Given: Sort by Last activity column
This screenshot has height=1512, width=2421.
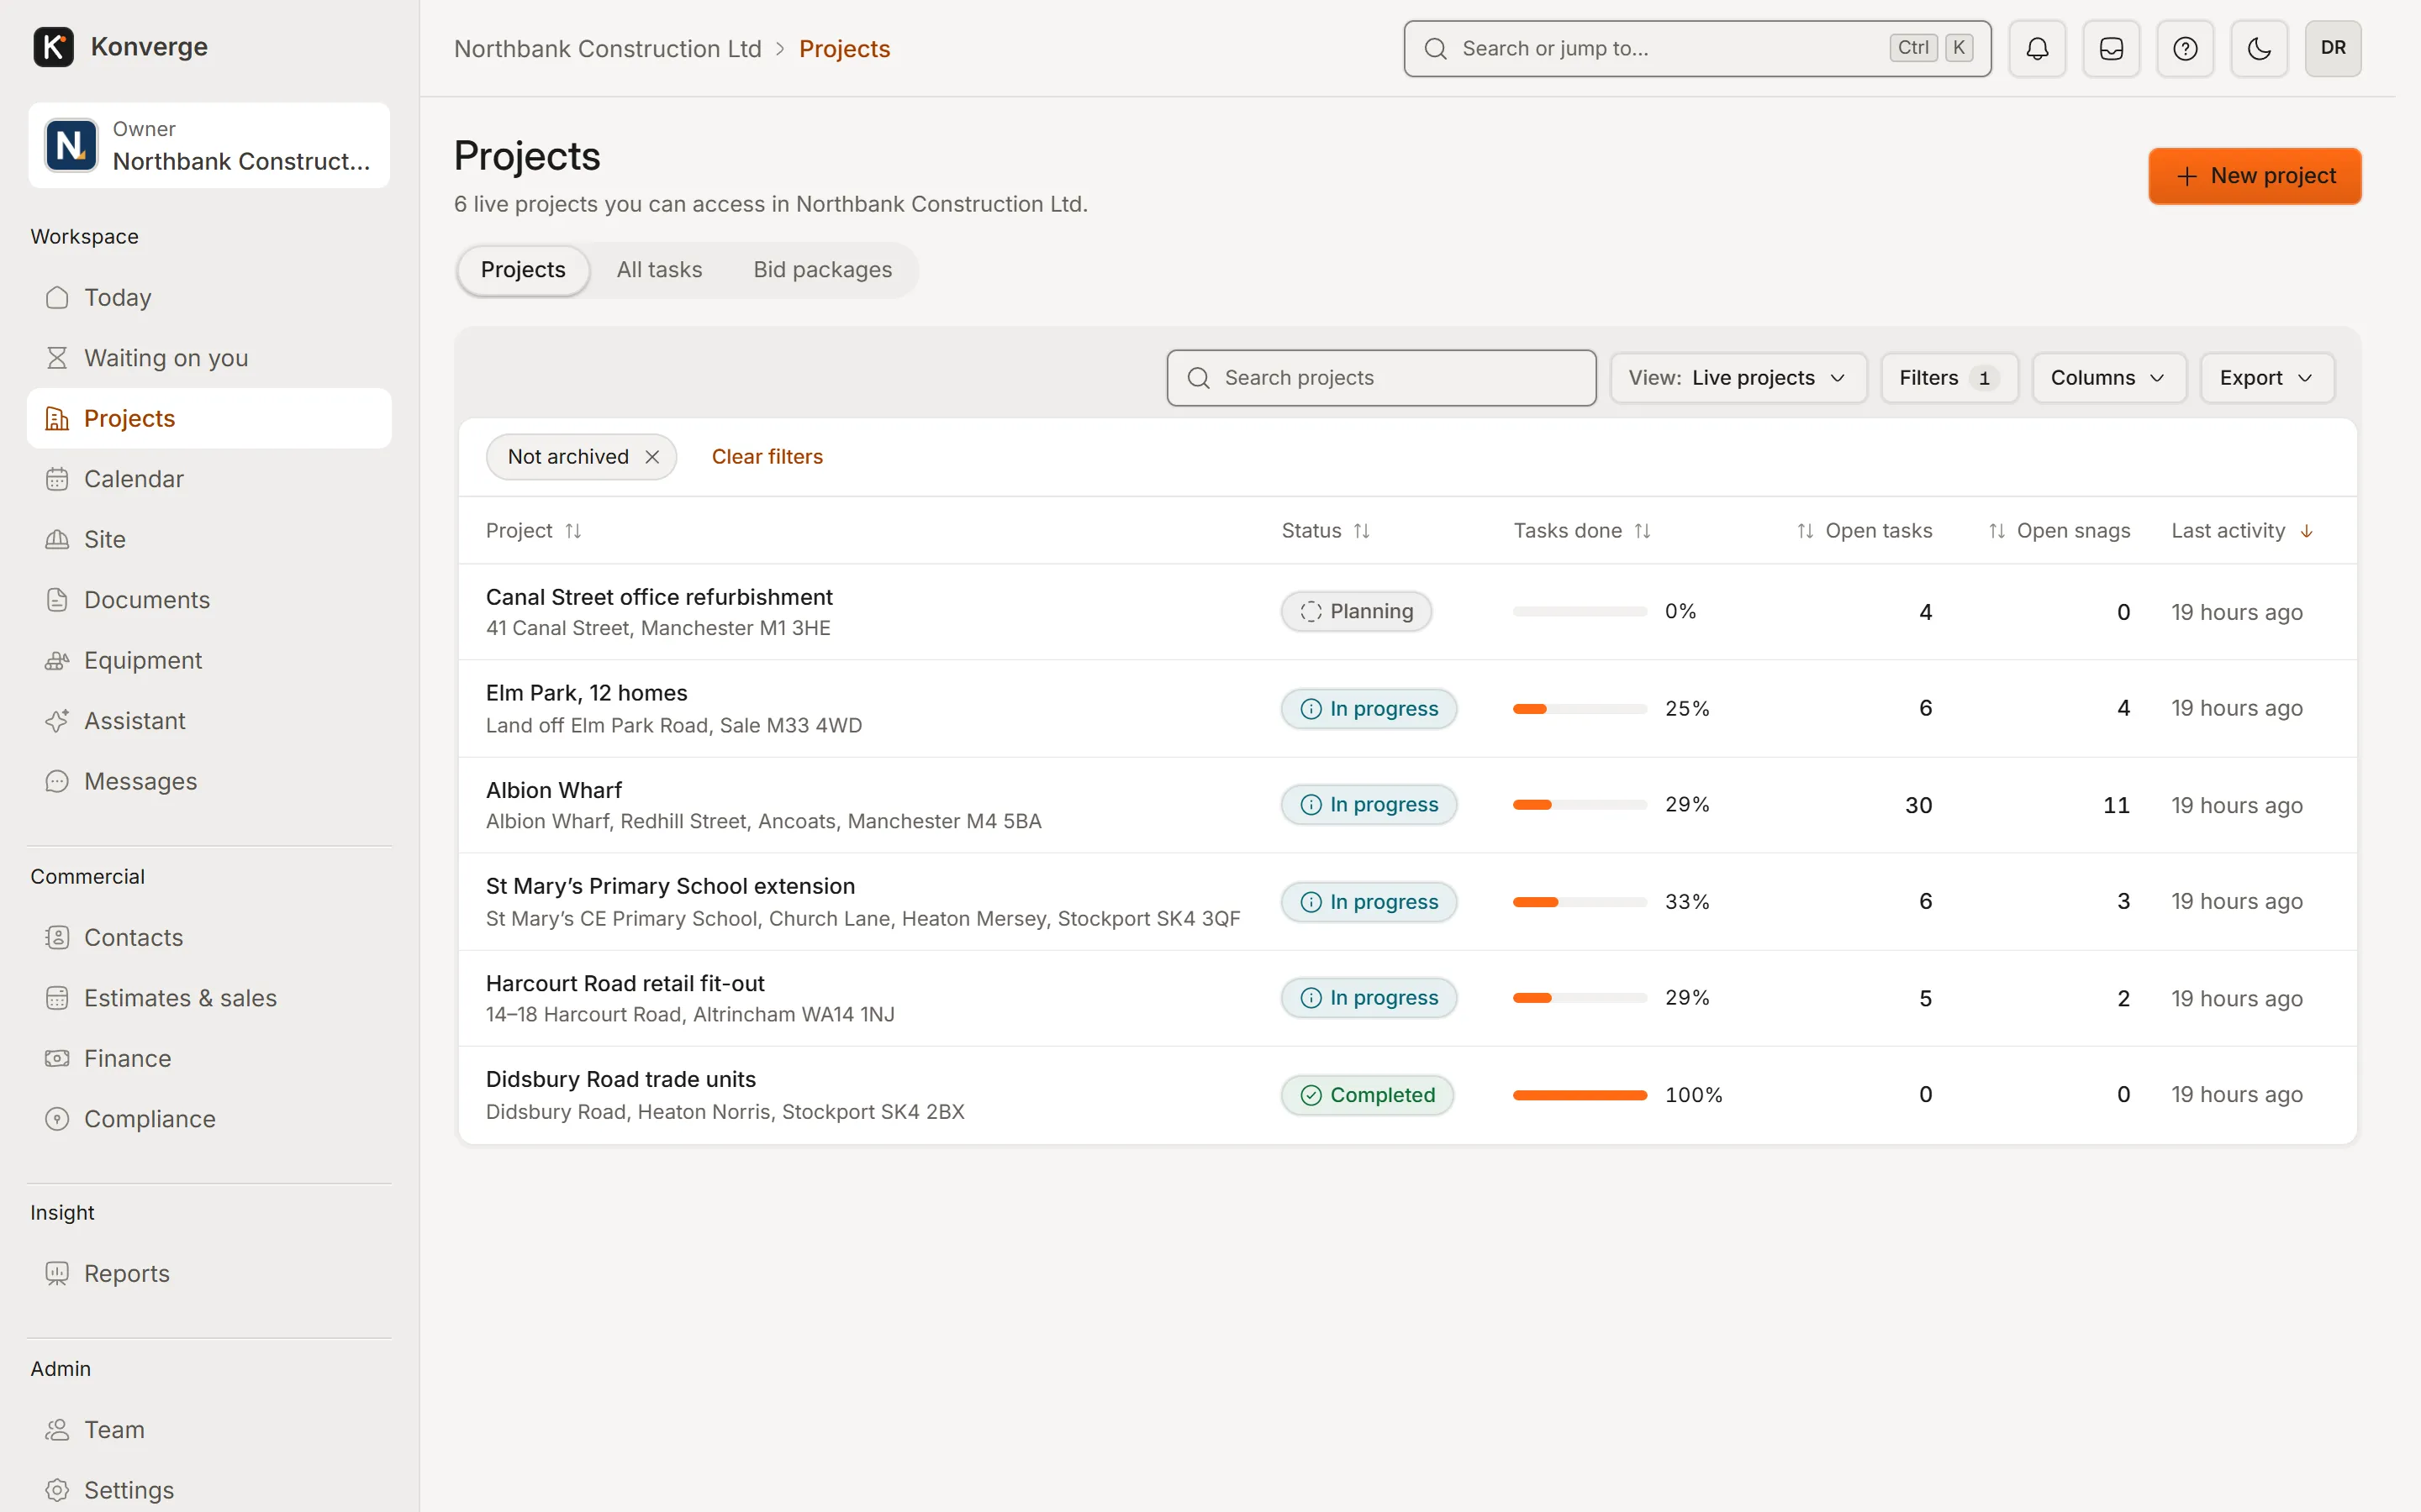Looking at the screenshot, I should click(2241, 531).
